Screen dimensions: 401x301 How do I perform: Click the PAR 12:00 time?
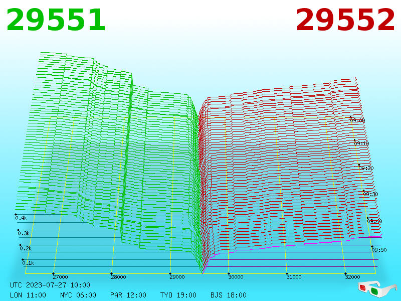[x=128, y=295]
